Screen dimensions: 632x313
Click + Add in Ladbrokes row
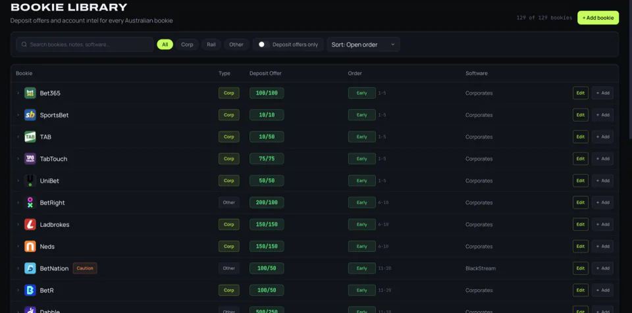pyautogui.click(x=602, y=224)
